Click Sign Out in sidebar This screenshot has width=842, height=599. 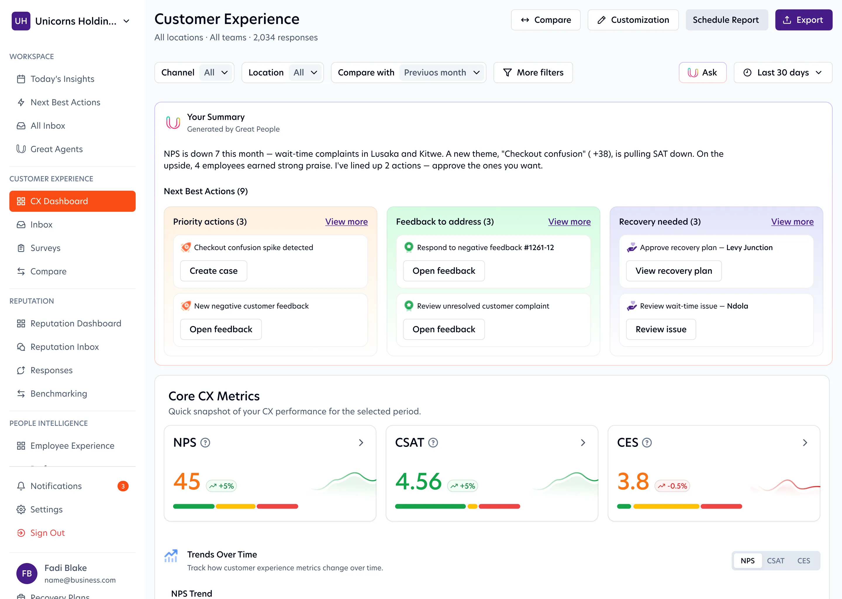pos(48,533)
